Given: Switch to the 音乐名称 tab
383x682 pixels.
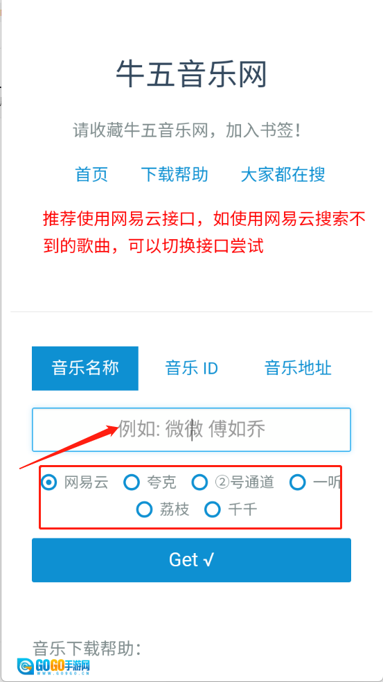Looking at the screenshot, I should tap(85, 369).
